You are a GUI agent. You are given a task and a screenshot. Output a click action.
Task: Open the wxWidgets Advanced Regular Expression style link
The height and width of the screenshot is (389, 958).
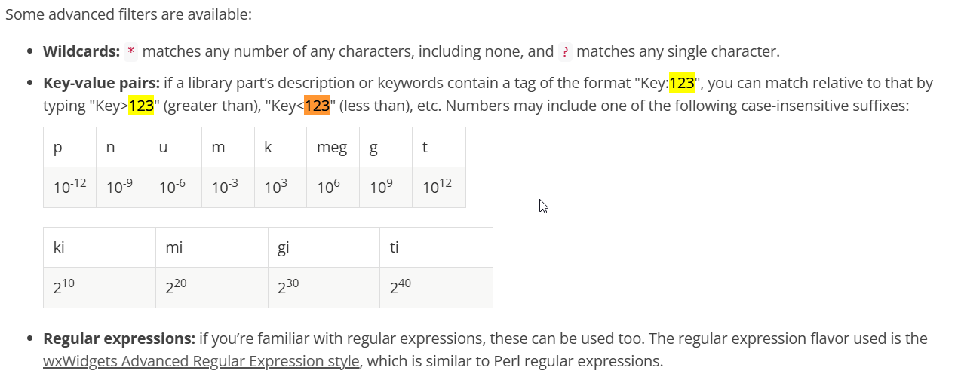(x=201, y=361)
